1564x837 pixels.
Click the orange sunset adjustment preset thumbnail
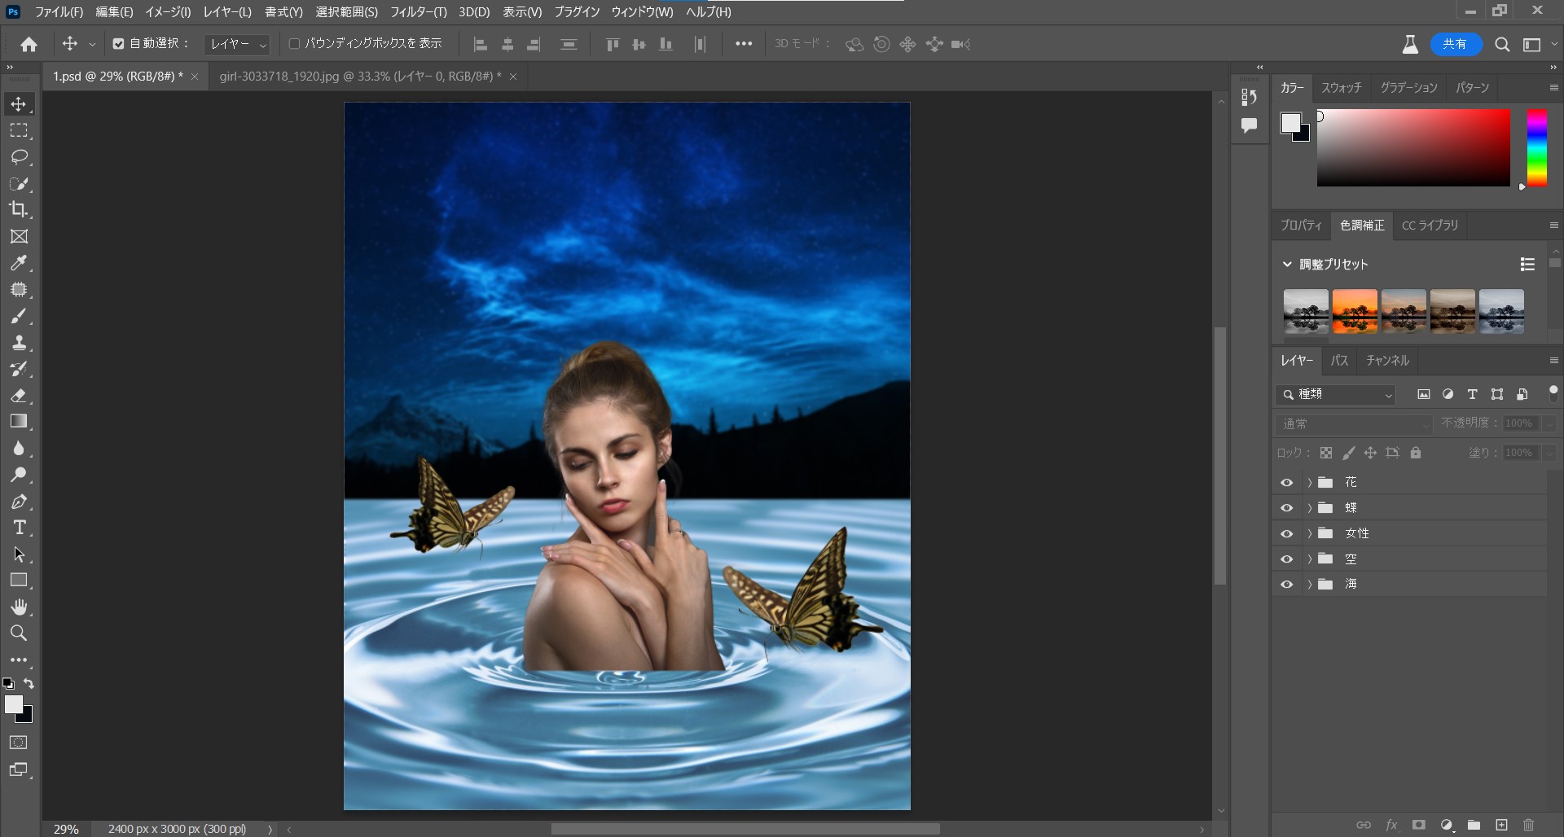tap(1355, 311)
